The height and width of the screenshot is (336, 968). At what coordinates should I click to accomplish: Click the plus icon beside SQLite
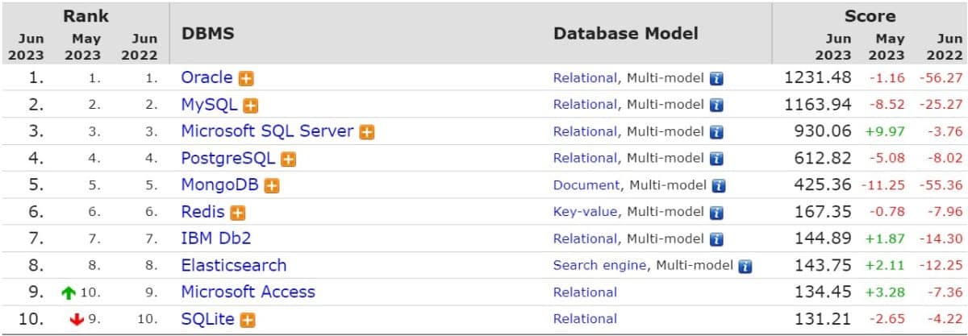coord(248,320)
